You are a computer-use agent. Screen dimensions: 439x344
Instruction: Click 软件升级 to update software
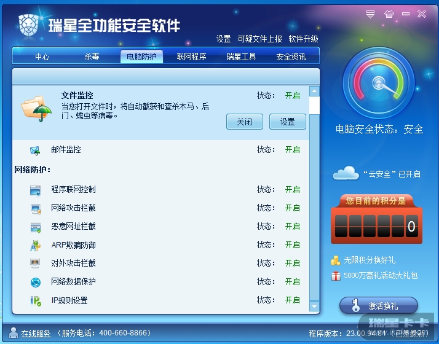[x=303, y=39]
